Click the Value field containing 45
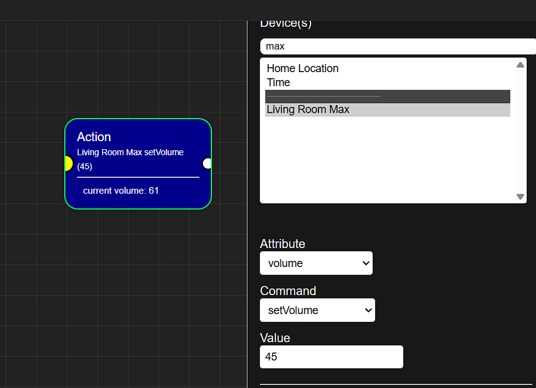The image size is (536, 388). [331, 357]
